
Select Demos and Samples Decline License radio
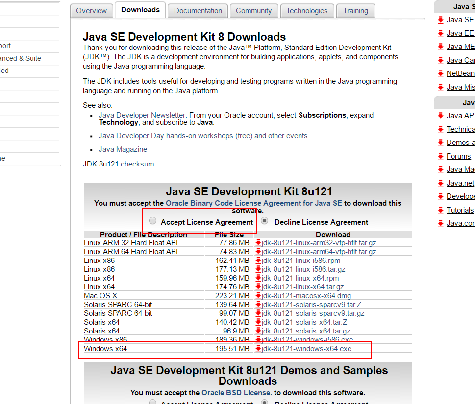click(265, 402)
